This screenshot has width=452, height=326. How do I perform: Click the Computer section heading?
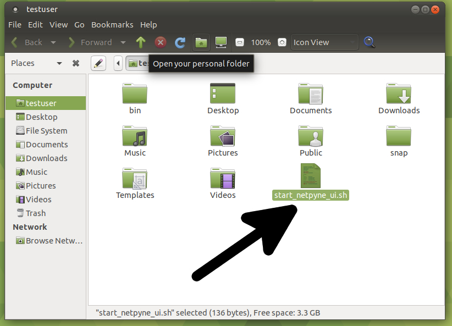[32, 85]
